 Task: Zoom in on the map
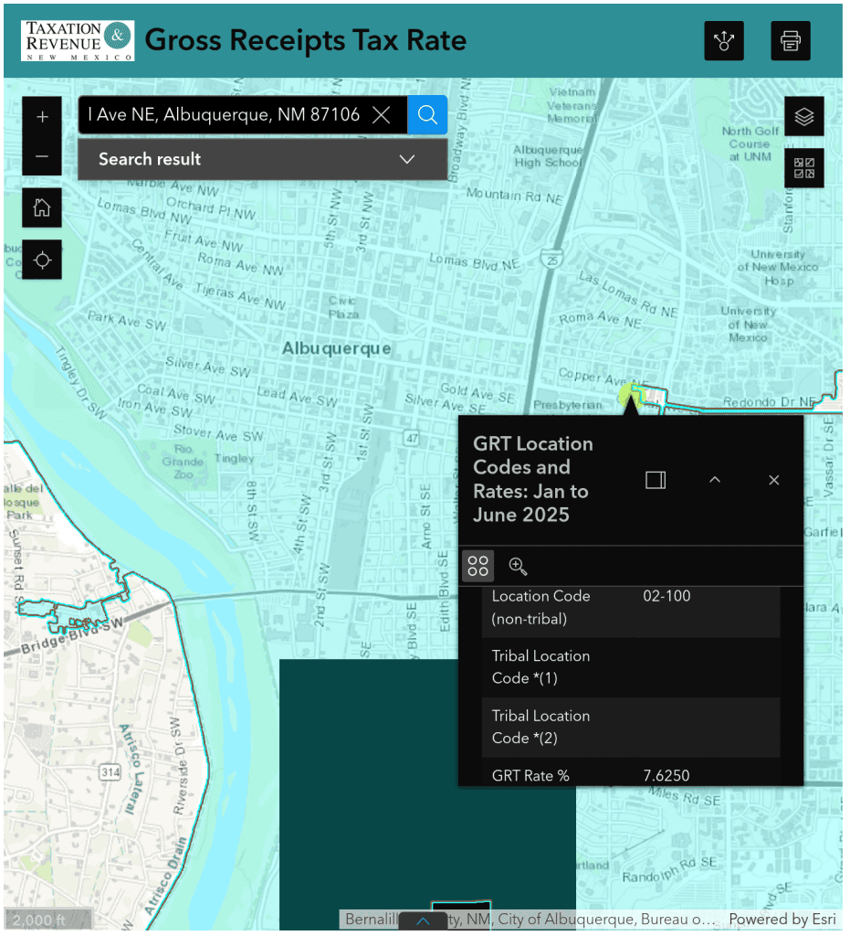42,117
